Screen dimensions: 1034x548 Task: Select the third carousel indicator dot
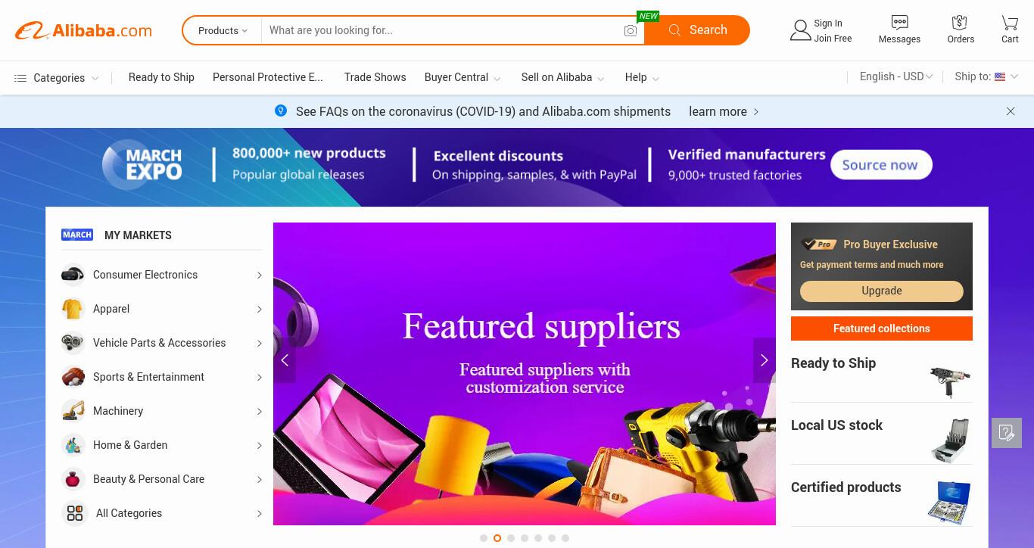point(511,538)
